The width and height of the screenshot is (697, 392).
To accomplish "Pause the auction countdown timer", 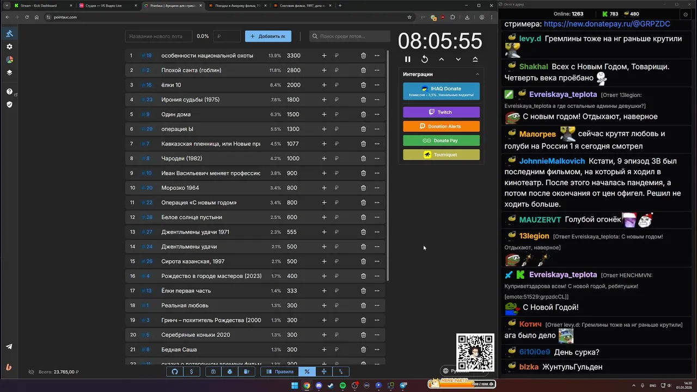I will [x=407, y=59].
